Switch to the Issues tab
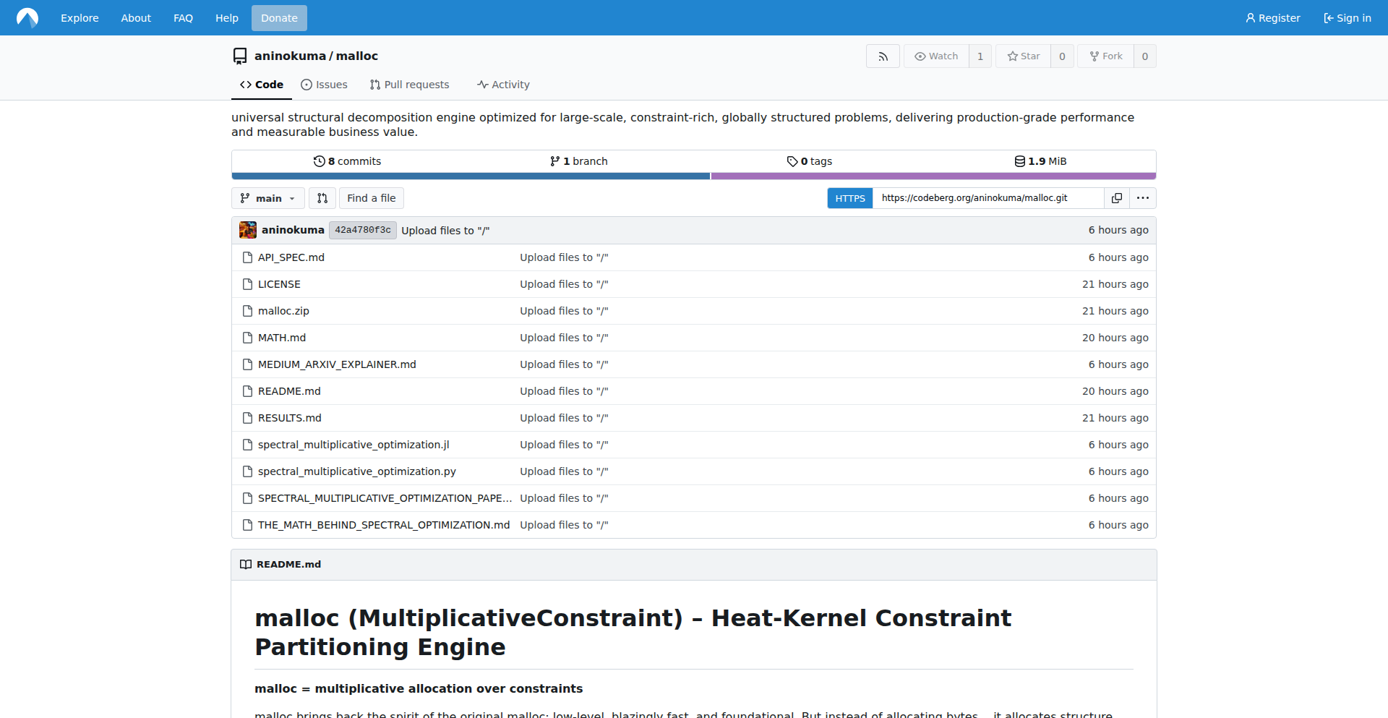The width and height of the screenshot is (1388, 718). coord(324,85)
